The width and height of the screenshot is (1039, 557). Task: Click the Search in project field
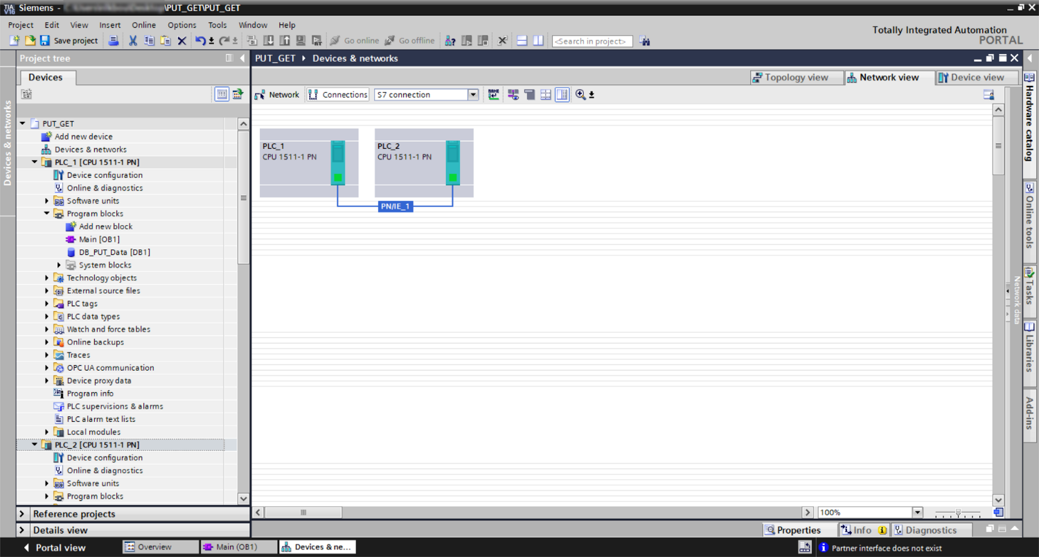click(592, 42)
